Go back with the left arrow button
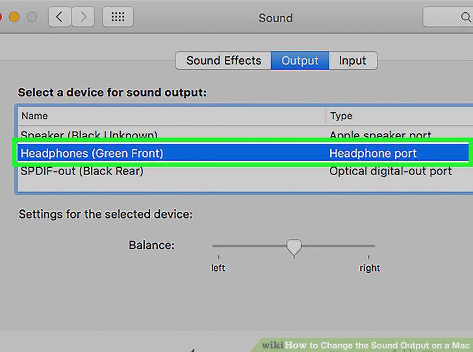Screen dimensions: 473x352 point(60,17)
